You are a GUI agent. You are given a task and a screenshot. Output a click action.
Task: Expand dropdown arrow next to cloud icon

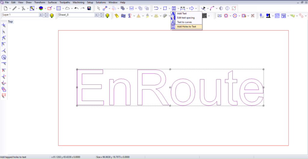72,8
